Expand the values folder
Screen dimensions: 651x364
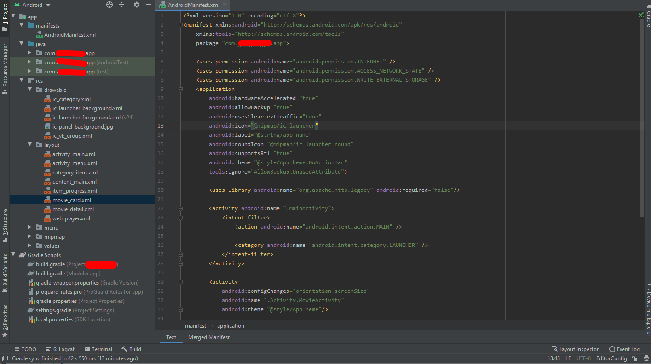pos(29,246)
